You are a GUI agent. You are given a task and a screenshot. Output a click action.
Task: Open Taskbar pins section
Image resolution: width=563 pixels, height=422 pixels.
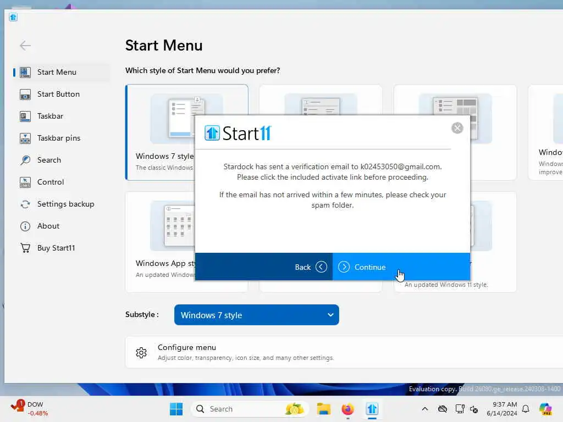[61, 138]
